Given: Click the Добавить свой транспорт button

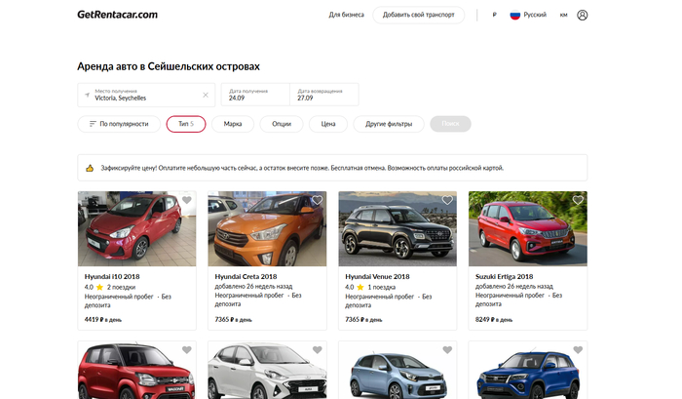Looking at the screenshot, I should point(418,15).
